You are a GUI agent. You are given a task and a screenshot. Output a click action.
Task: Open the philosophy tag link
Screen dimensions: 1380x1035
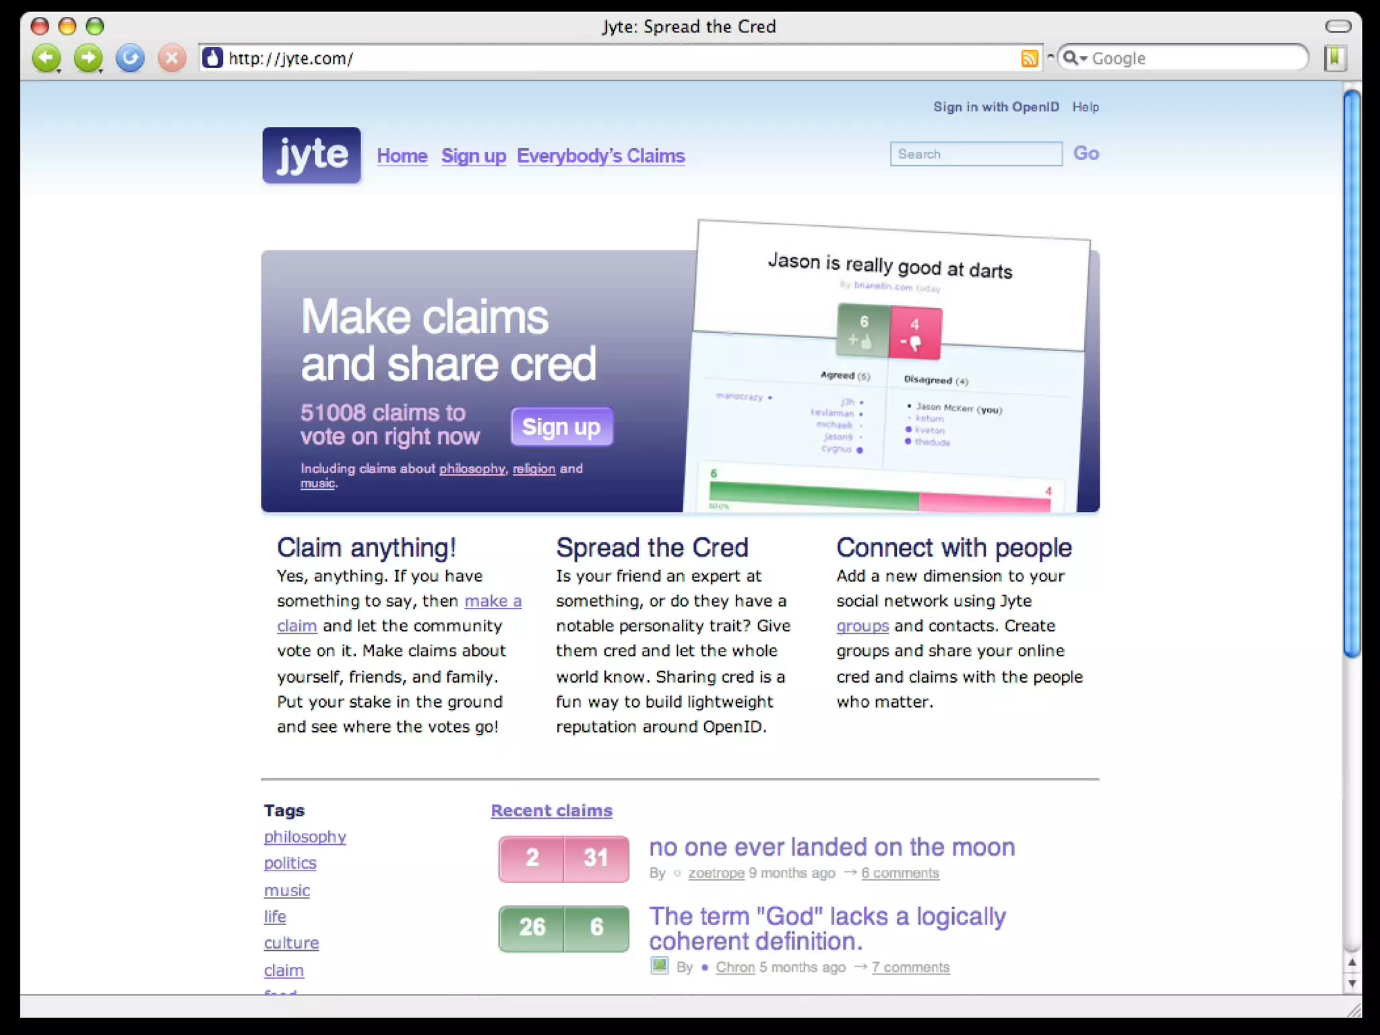tap(305, 837)
